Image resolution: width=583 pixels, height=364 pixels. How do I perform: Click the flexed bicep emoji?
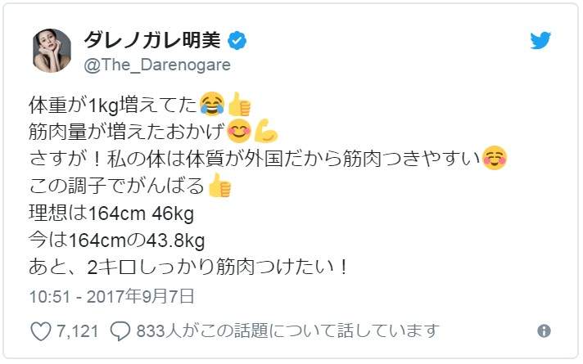point(264,131)
